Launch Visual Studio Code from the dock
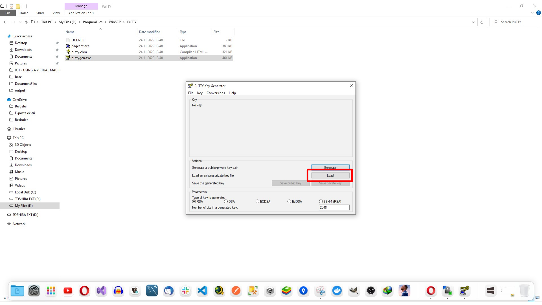 pos(202,291)
